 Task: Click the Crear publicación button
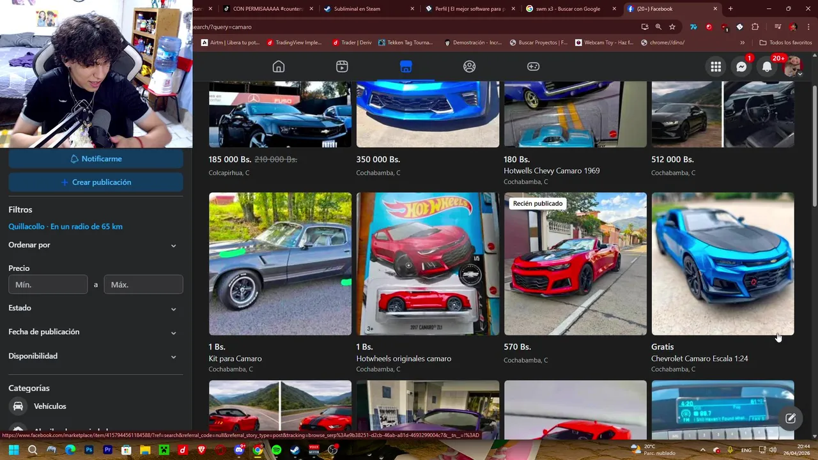pos(96,182)
